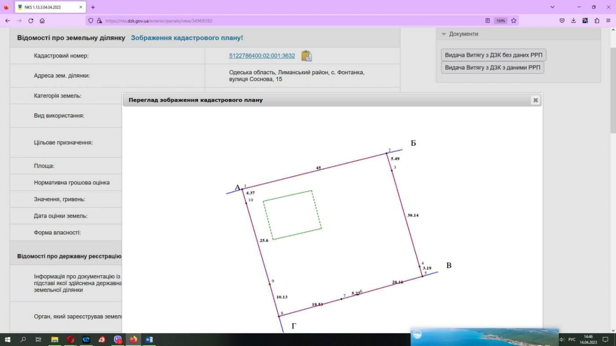This screenshot has height=346, width=616.
Task: List all tabs using the chevron
Action: point(552,7)
